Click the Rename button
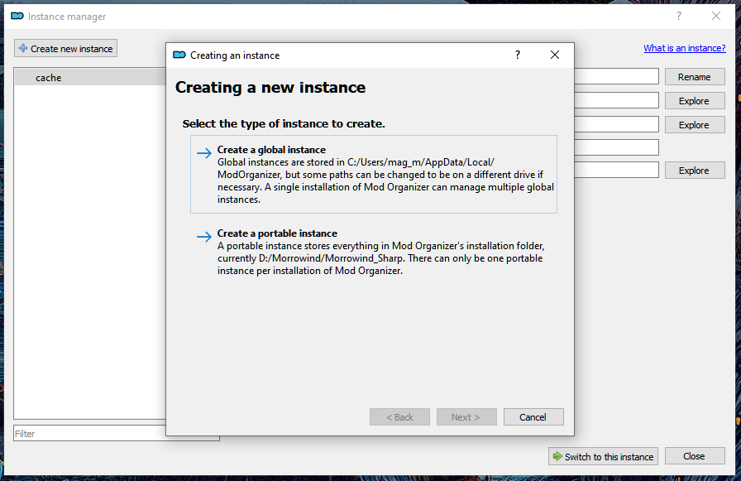This screenshot has width=741, height=481. pyautogui.click(x=694, y=77)
